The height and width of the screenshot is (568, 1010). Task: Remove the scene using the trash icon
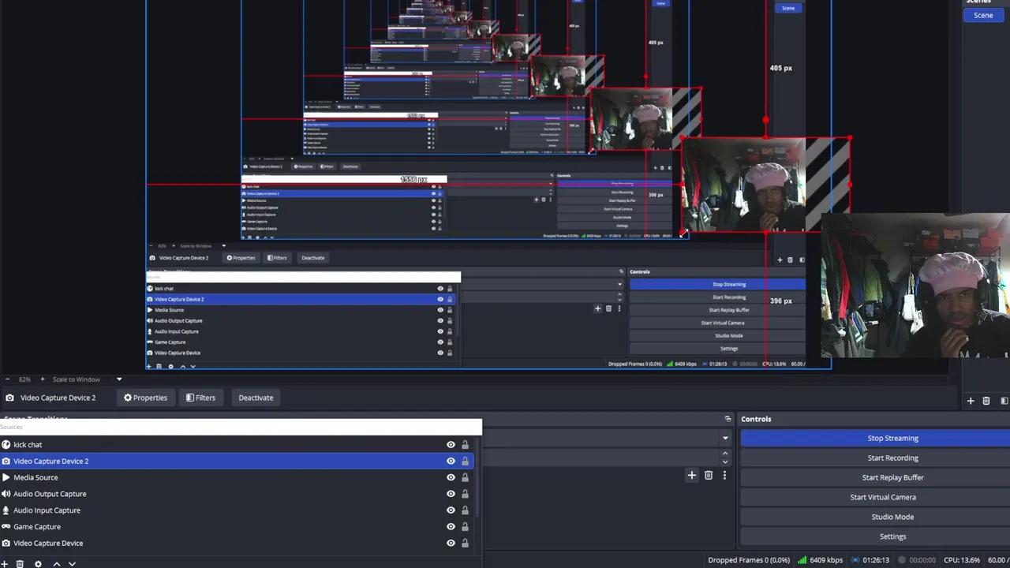986,401
